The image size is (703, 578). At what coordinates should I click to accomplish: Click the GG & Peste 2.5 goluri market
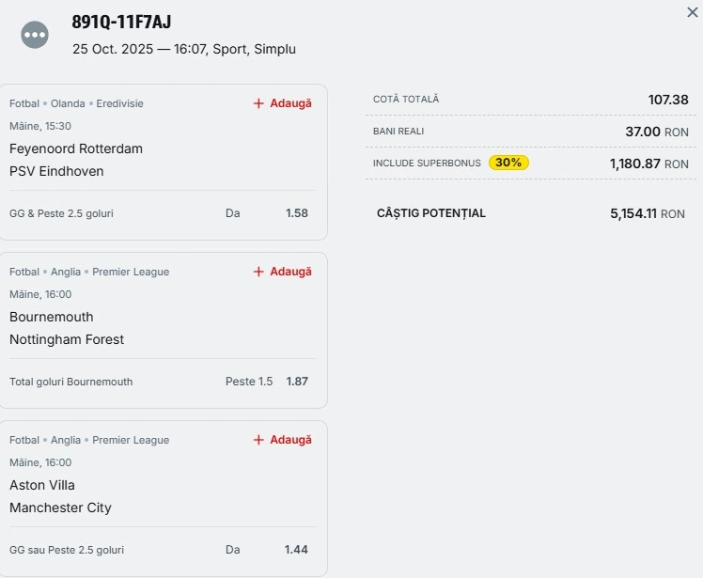coord(61,213)
